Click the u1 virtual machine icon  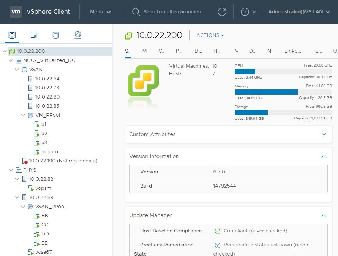pyautogui.click(x=36, y=124)
